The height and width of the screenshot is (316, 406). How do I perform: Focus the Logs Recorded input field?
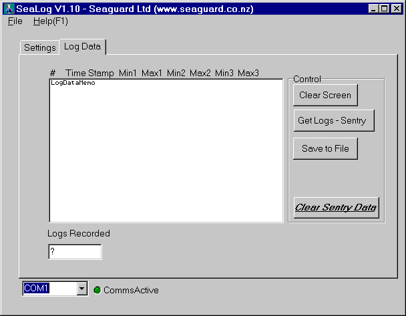75,252
